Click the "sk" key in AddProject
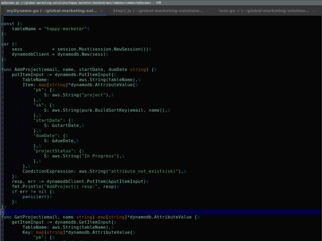This screenshot has width=322, height=241. (39, 105)
